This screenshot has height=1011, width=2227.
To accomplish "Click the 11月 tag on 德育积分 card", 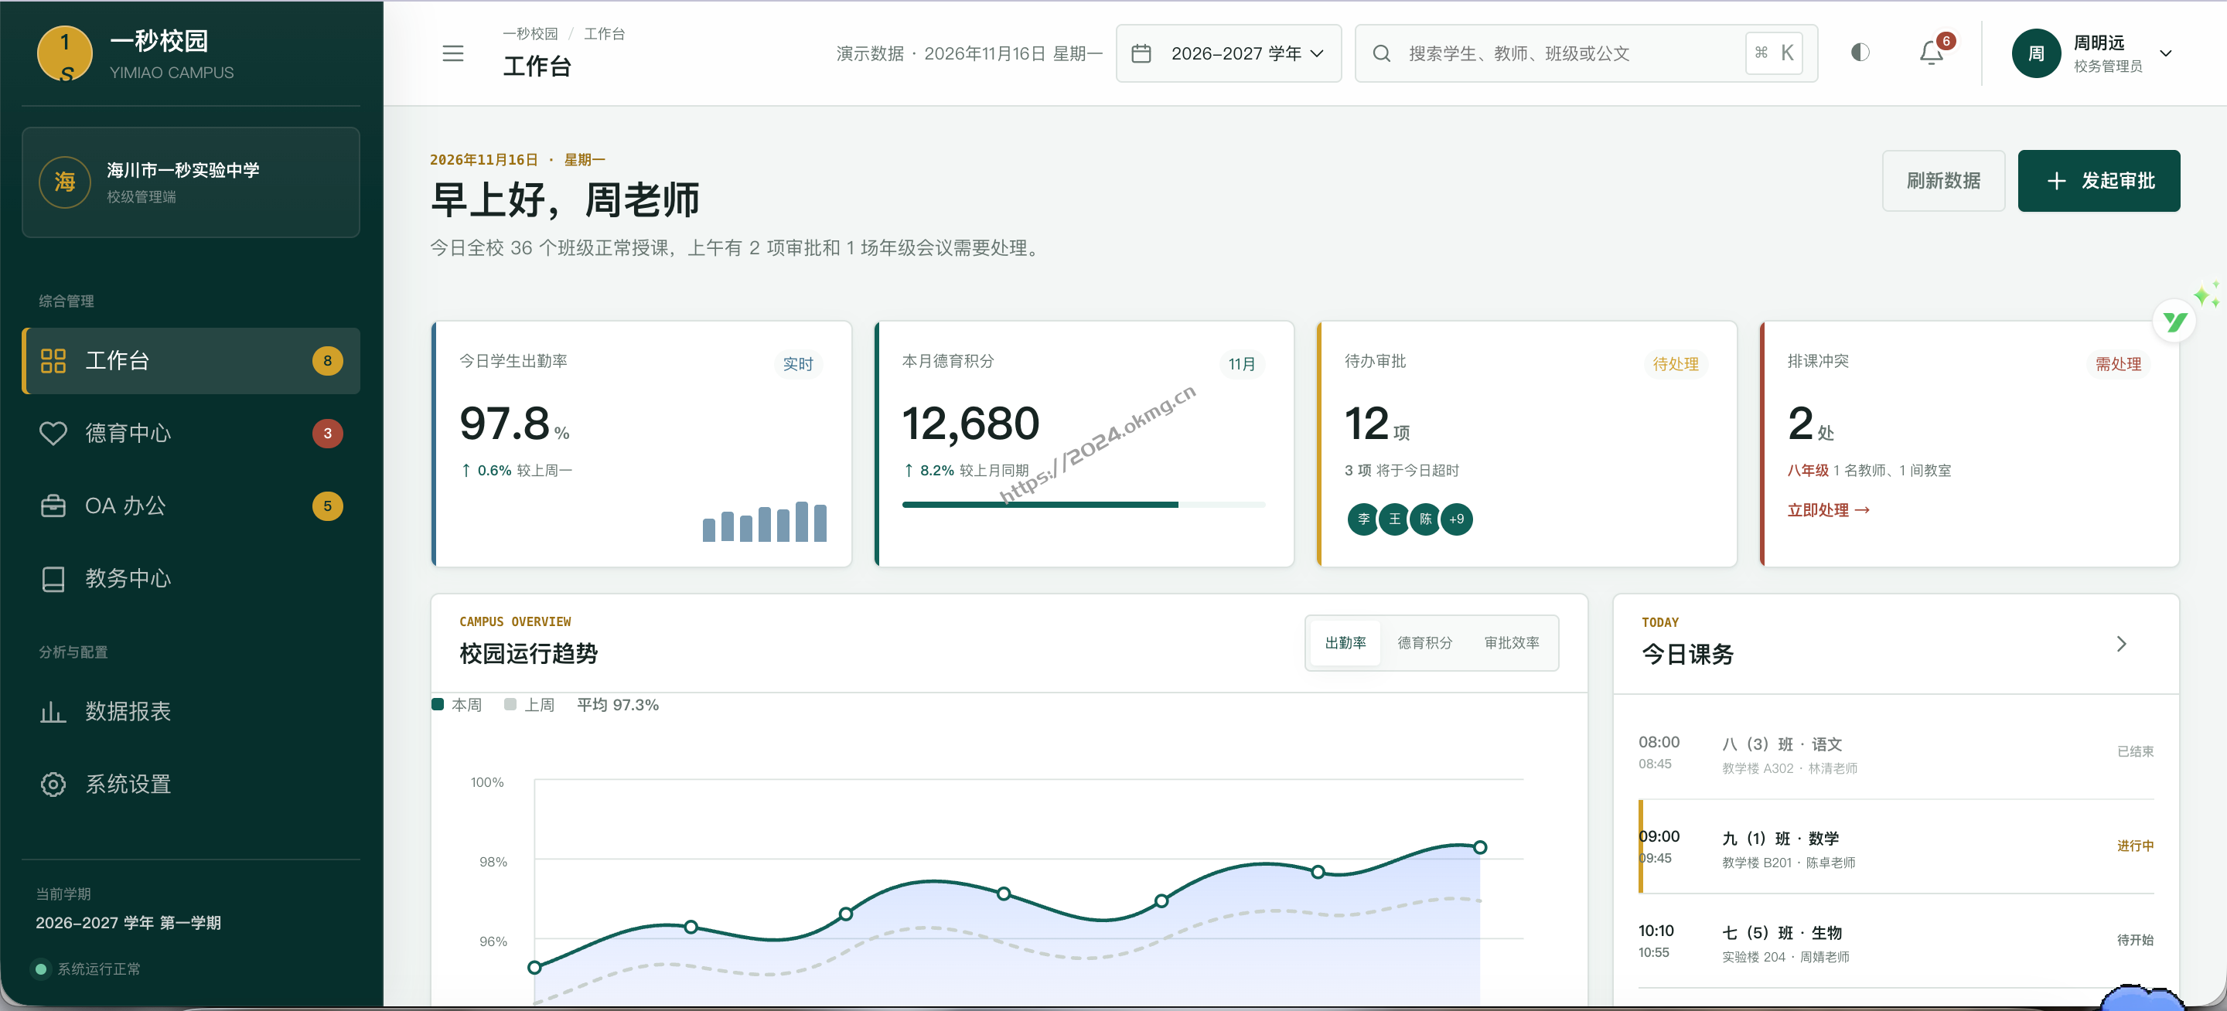I will (x=1241, y=364).
